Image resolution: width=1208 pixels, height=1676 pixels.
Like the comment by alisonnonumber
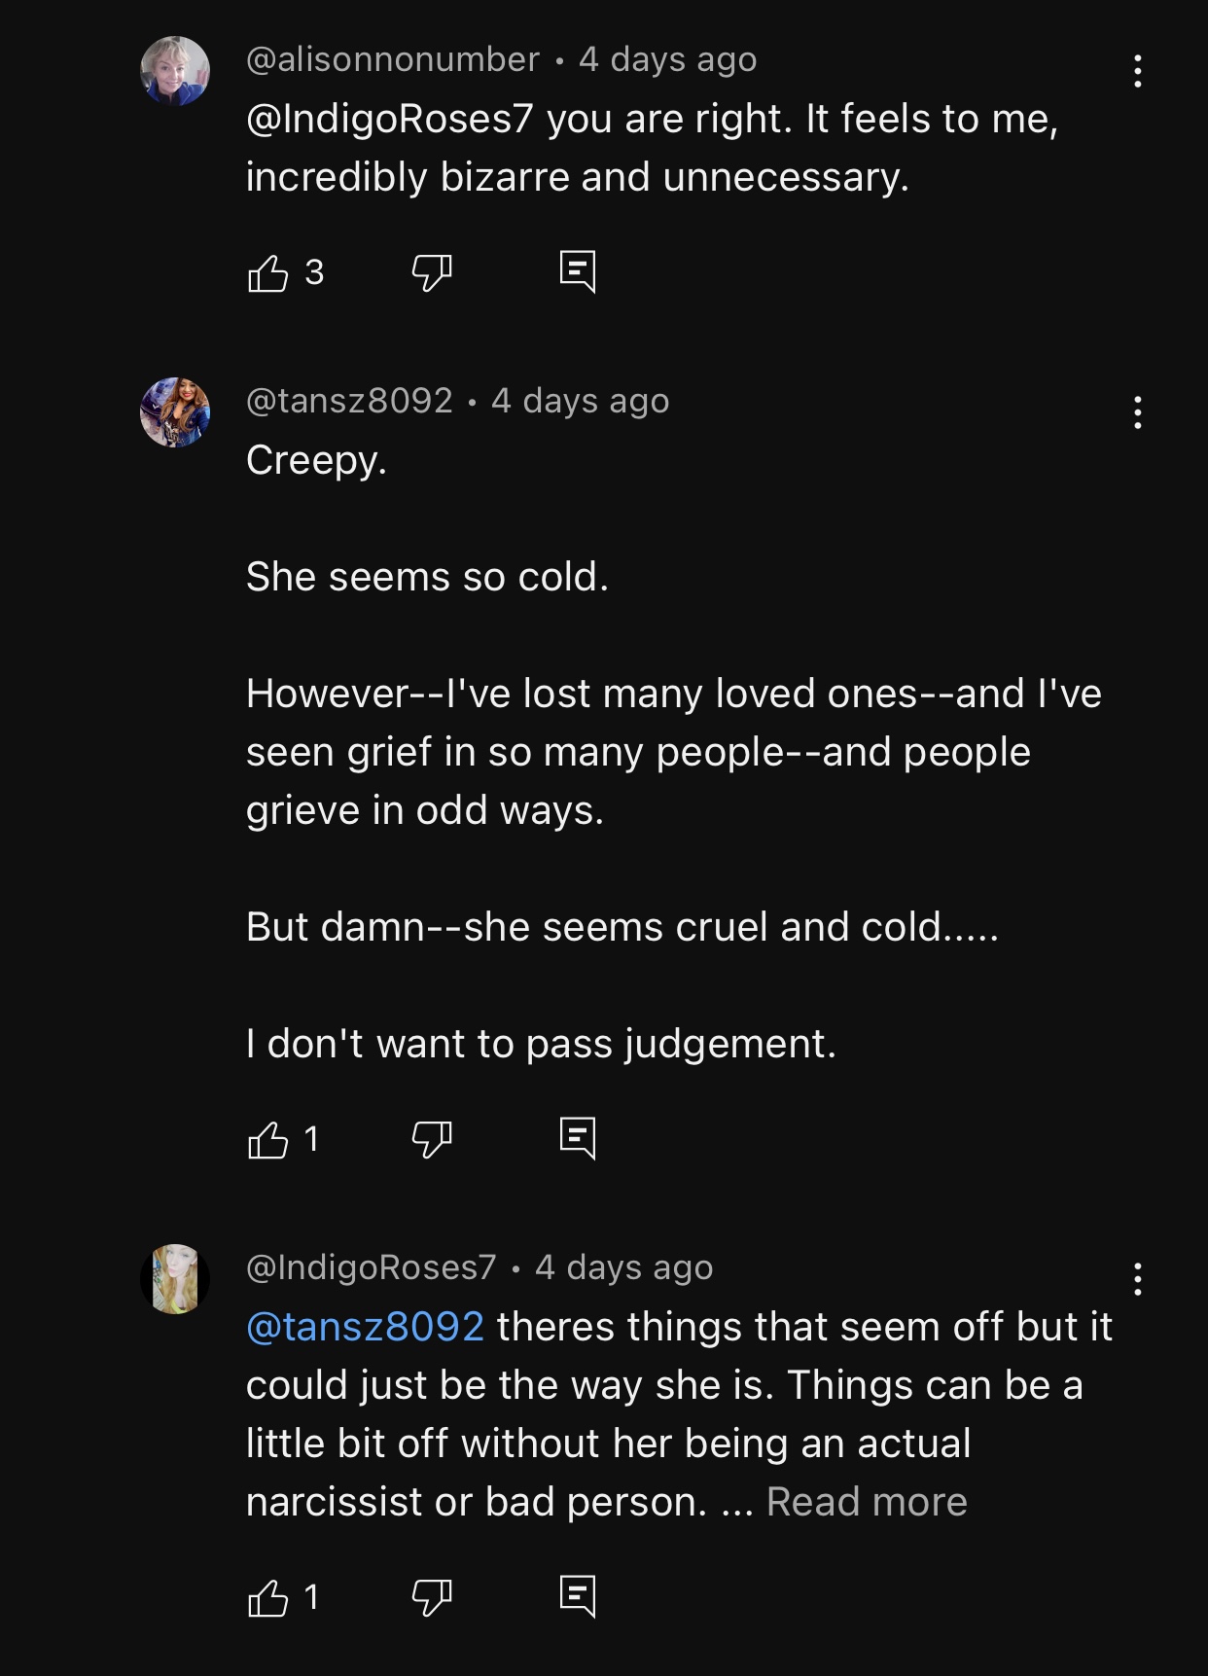268,273
